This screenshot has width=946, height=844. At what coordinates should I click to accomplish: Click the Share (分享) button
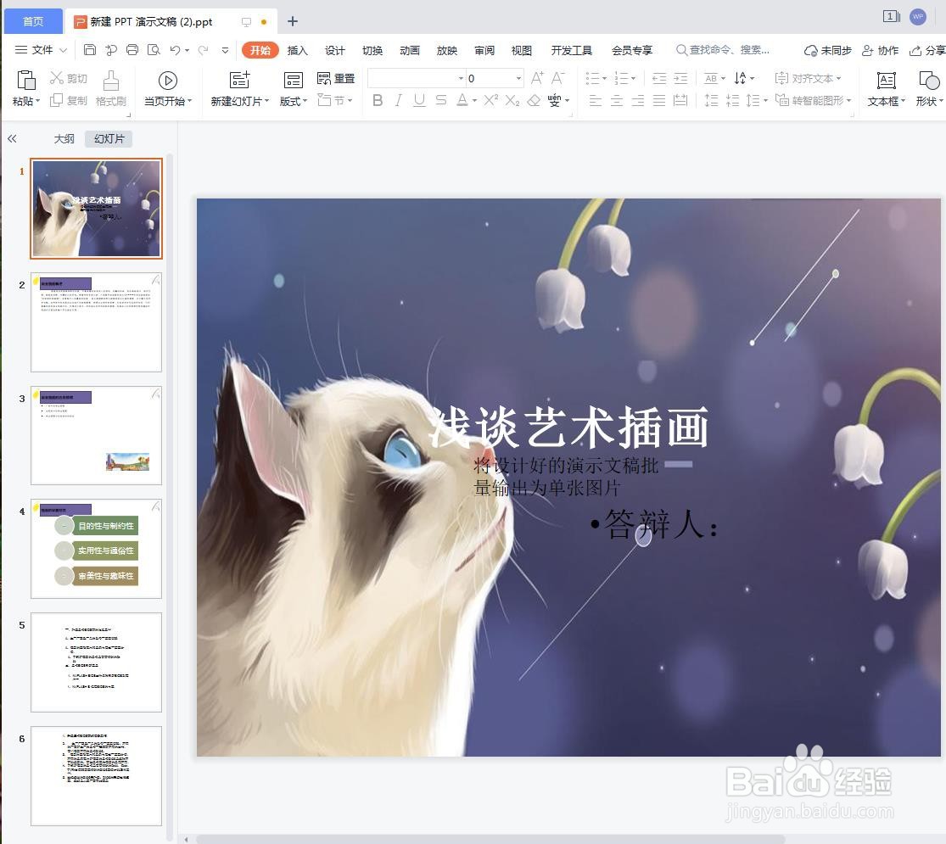point(927,50)
